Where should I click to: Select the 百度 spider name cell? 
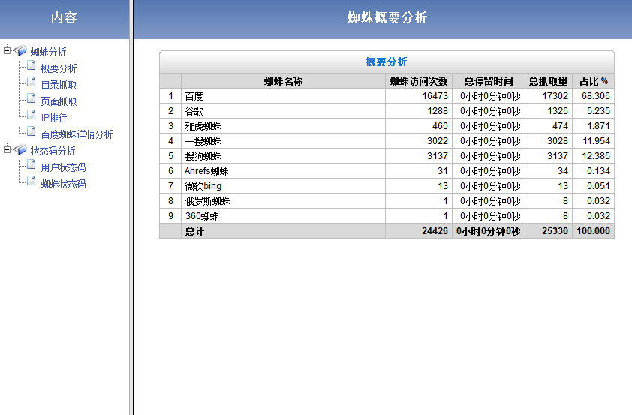click(x=284, y=96)
